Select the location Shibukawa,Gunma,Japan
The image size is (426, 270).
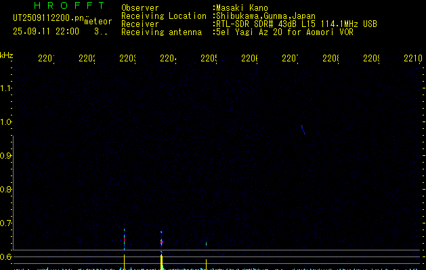point(265,16)
